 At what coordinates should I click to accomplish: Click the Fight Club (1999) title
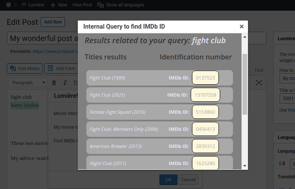[x=107, y=78]
